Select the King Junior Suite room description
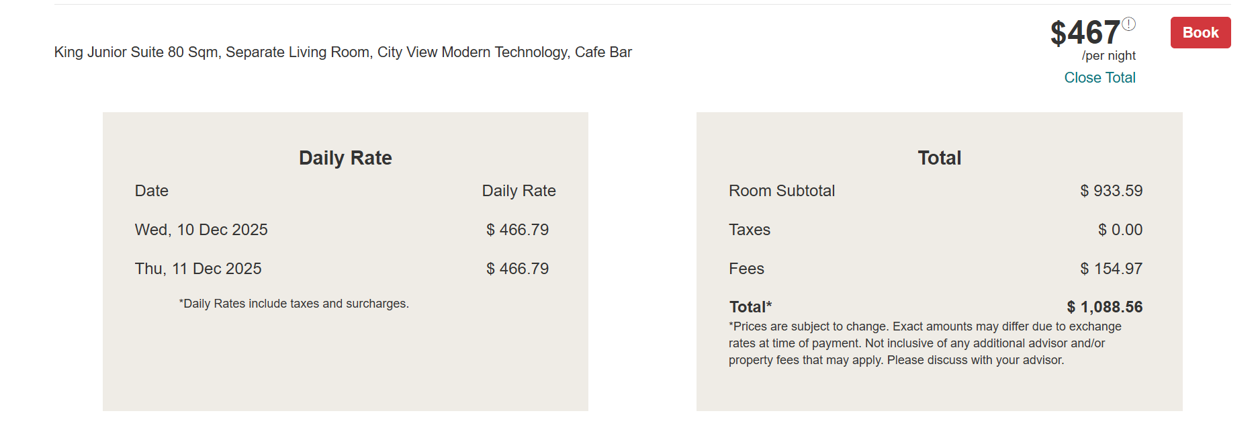The image size is (1258, 440). [x=343, y=52]
